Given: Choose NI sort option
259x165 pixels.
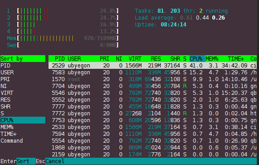Looking at the screenshot, I should [23, 86].
